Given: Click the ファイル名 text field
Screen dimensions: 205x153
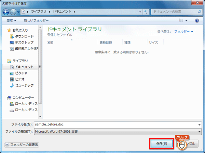Looking at the screenshot, I should pyautogui.click(x=116, y=124).
